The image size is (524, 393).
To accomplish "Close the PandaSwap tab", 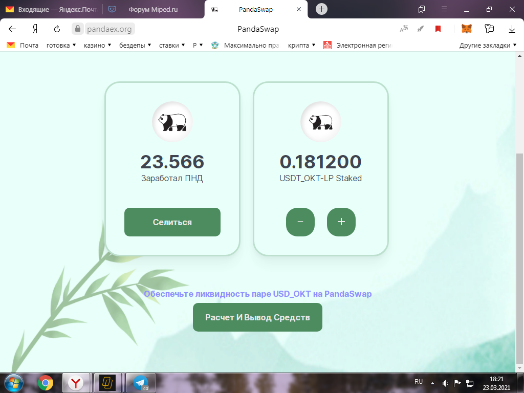I will [299, 9].
